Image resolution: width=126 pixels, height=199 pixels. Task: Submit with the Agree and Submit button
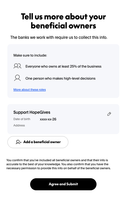point(63,184)
